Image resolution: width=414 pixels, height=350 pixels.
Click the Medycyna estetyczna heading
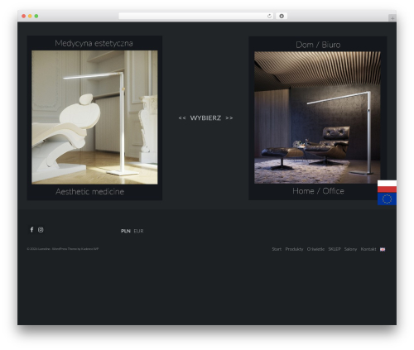(x=94, y=43)
